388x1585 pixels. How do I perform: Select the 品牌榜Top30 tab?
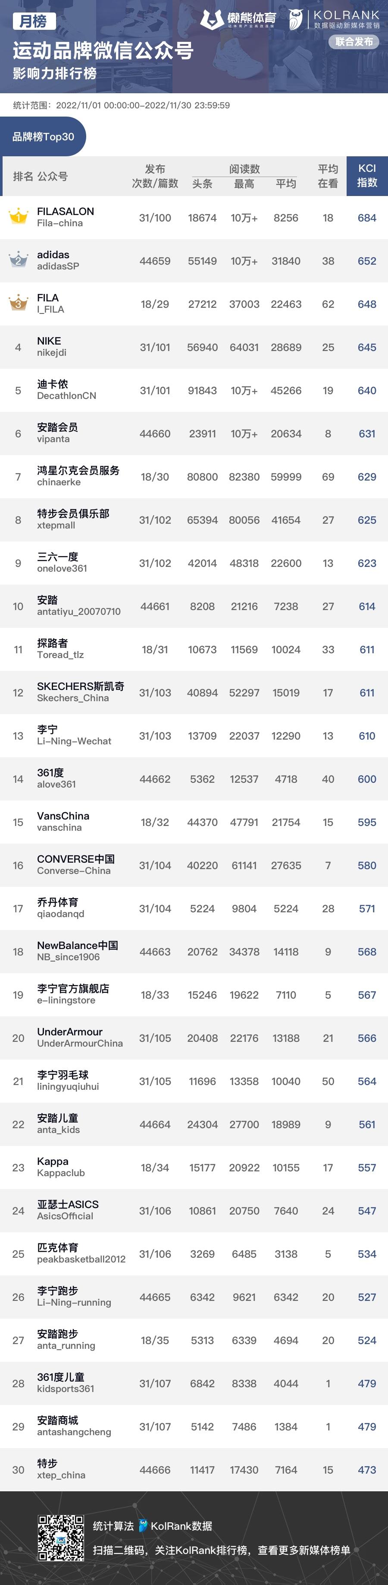tap(43, 136)
